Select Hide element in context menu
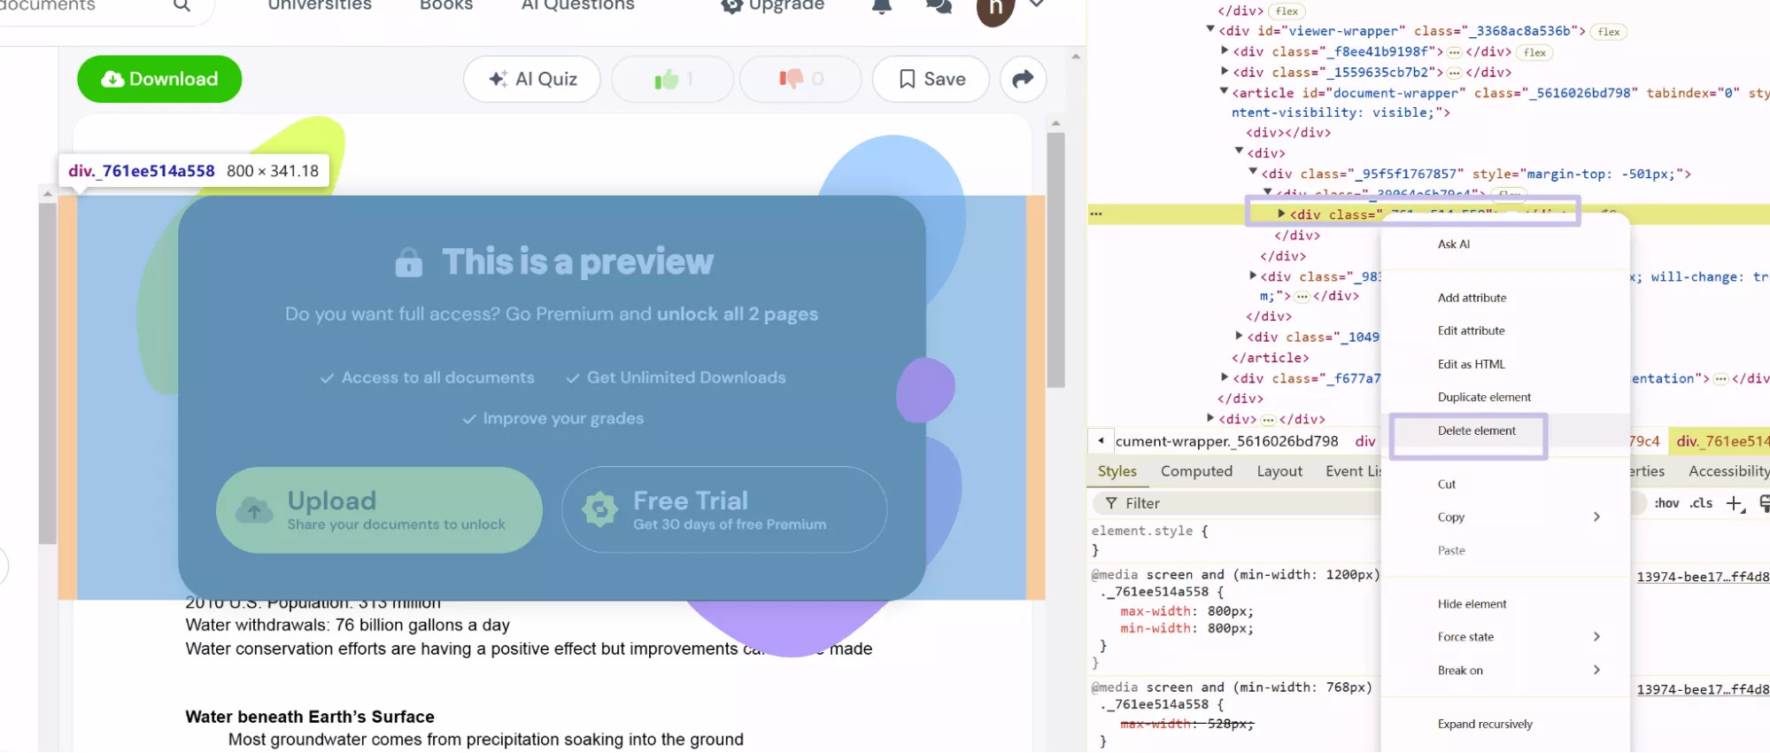1770x753 pixels. [x=1472, y=604]
